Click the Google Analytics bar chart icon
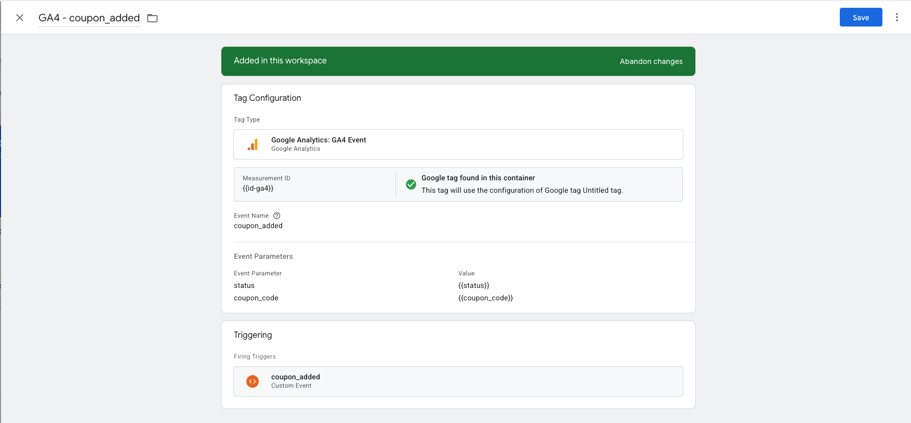 pos(253,144)
